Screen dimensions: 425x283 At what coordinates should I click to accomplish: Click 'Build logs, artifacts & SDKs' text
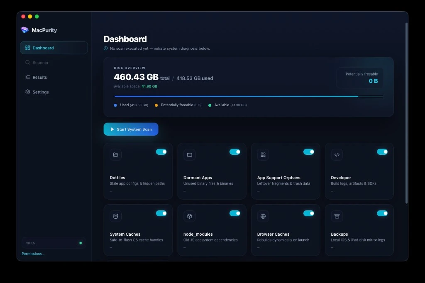354,183
